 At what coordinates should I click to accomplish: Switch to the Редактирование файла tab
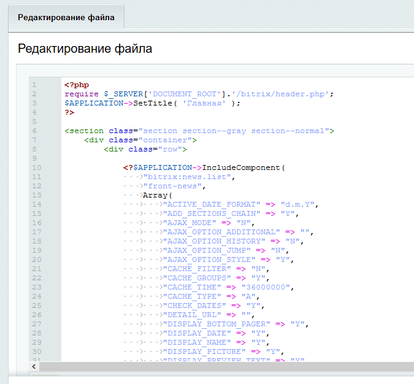(x=66, y=18)
